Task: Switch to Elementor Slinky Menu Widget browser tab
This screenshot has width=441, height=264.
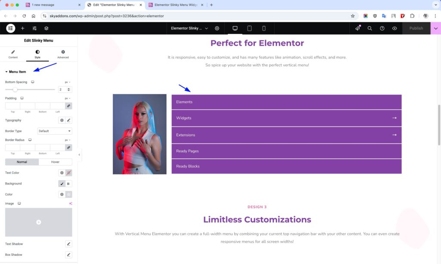Action: [176, 5]
